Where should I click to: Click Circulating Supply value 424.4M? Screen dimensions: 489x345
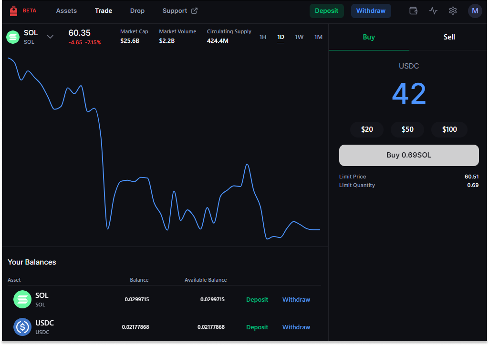click(x=218, y=41)
